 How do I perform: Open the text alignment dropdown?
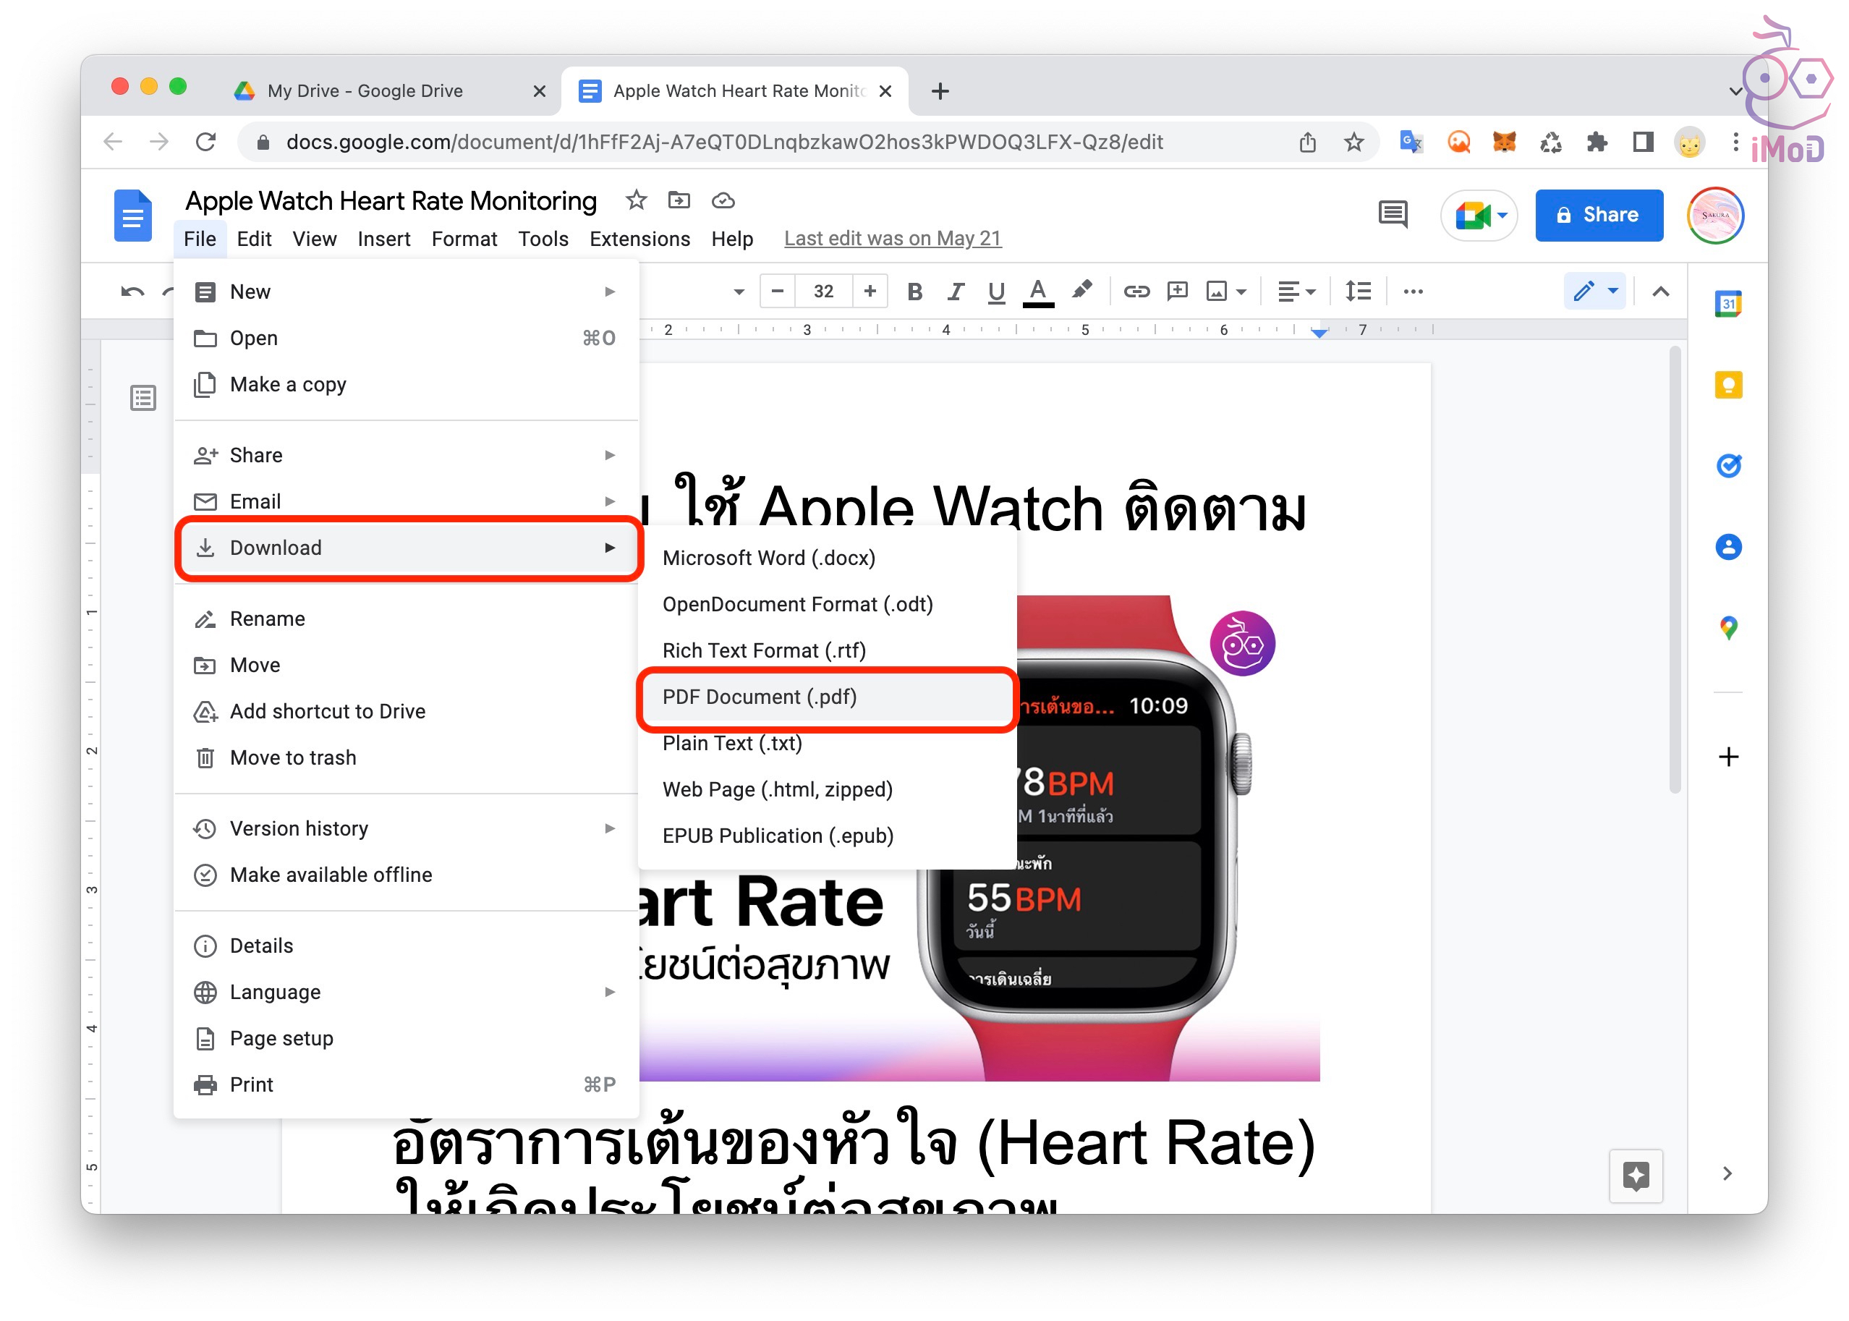1295,292
